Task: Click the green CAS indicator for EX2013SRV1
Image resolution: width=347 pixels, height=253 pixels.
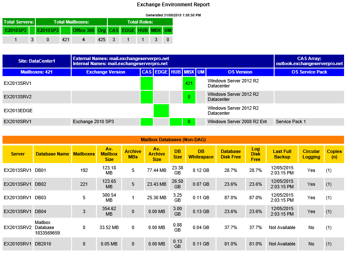Action: coord(147,83)
